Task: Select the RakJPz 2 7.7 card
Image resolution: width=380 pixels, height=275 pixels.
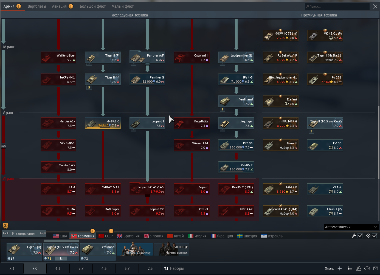Action: click(236, 167)
